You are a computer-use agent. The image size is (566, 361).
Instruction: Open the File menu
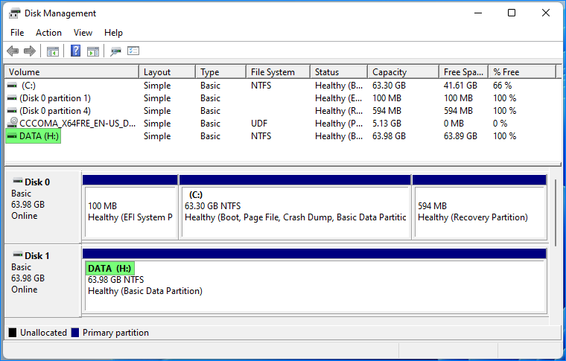[17, 33]
